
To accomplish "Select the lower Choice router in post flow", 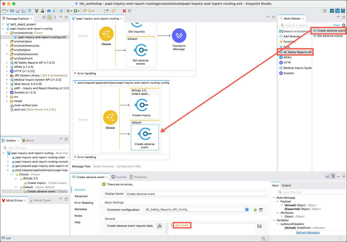I will click(x=110, y=120).
